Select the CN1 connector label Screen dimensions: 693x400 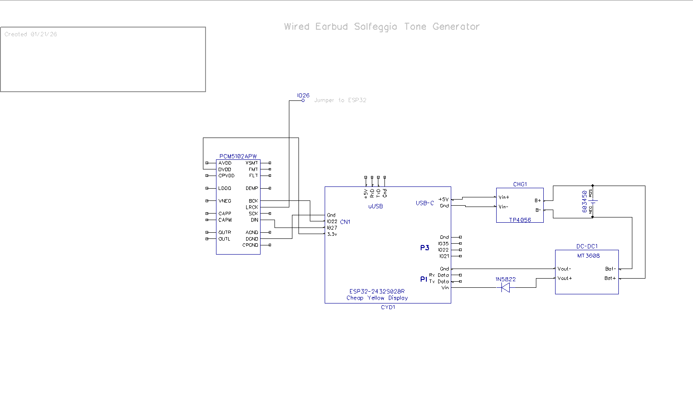[x=345, y=222]
